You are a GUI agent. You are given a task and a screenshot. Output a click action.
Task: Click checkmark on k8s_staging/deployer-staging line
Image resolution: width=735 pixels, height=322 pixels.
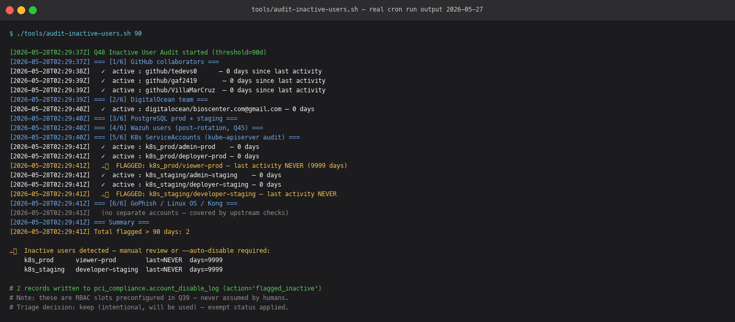click(103, 185)
